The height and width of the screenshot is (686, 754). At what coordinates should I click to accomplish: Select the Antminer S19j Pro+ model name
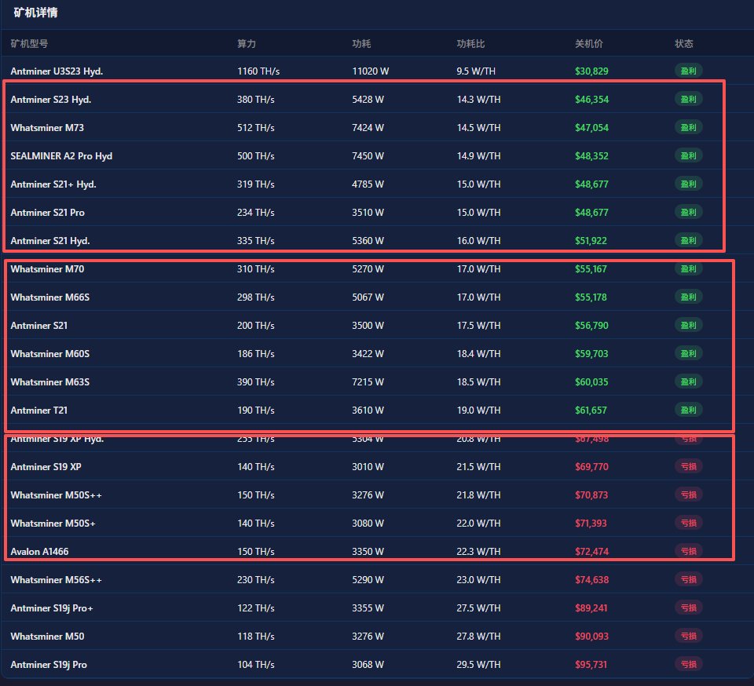pos(52,608)
